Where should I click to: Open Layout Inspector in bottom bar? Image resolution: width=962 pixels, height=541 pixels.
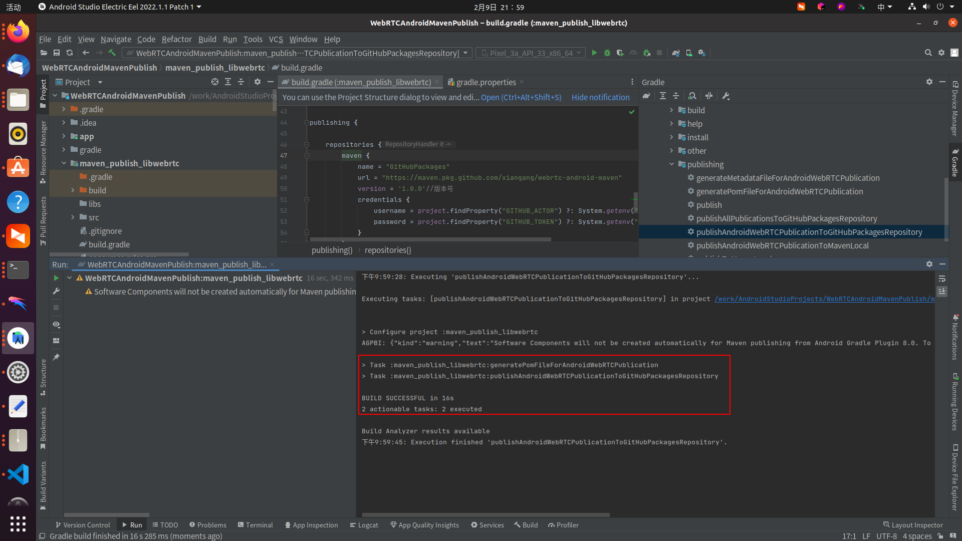(913, 525)
